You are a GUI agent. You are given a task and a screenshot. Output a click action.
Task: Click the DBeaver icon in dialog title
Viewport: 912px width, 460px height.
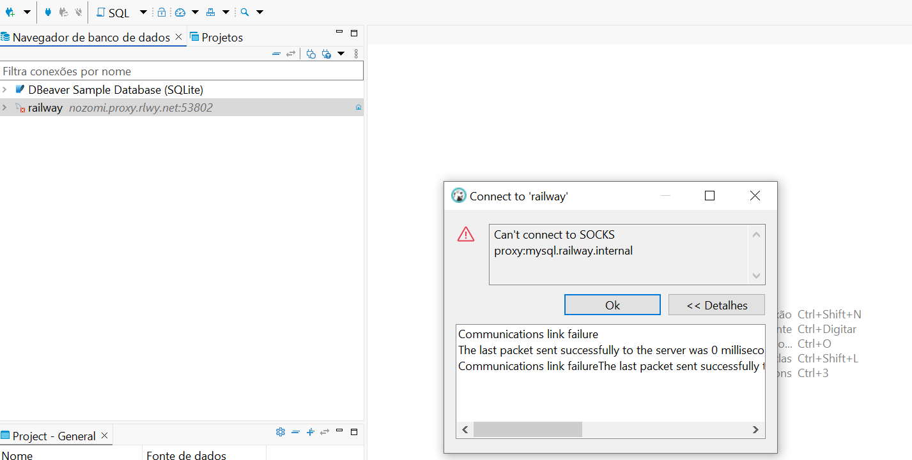458,196
